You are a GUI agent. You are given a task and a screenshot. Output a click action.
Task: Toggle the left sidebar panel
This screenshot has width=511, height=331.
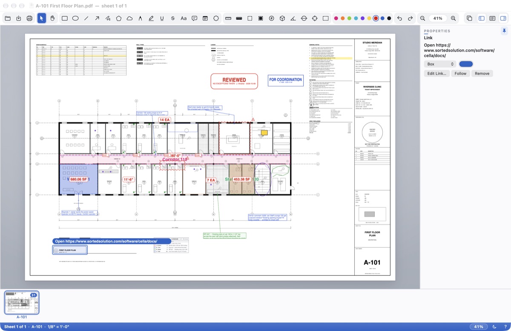coord(482,18)
